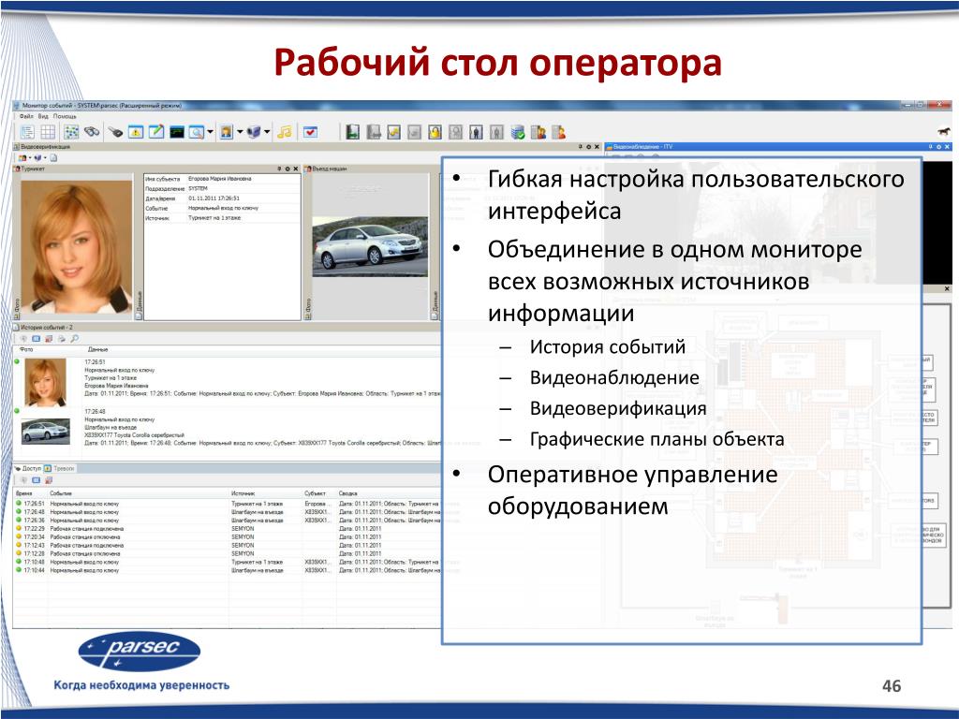Click the grid table icon in the main toolbar
Screen dimensions: 959x719
[x=48, y=131]
